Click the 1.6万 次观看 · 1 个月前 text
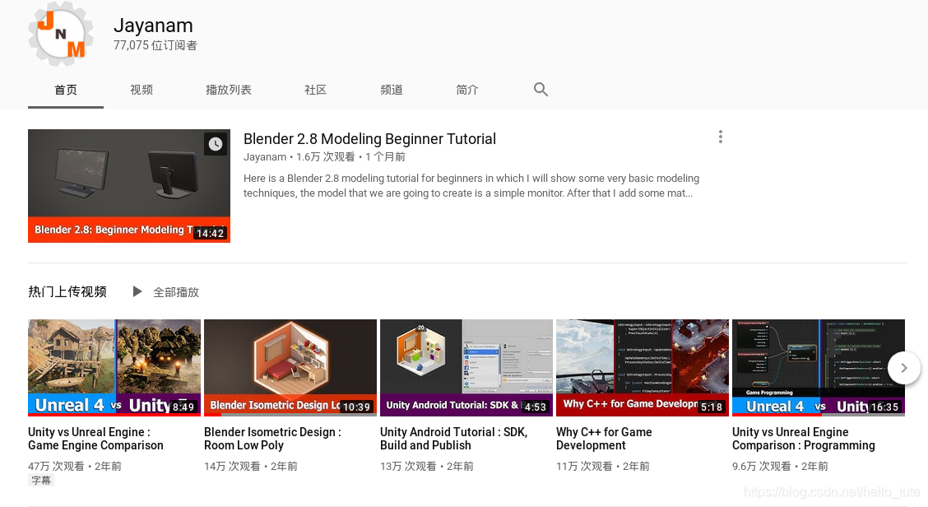 coord(350,157)
